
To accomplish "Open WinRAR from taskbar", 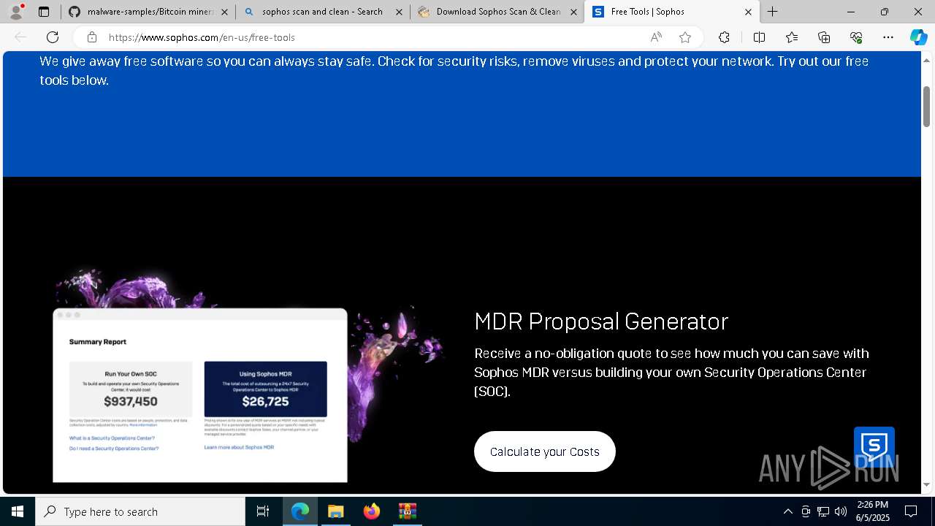I will [x=407, y=511].
